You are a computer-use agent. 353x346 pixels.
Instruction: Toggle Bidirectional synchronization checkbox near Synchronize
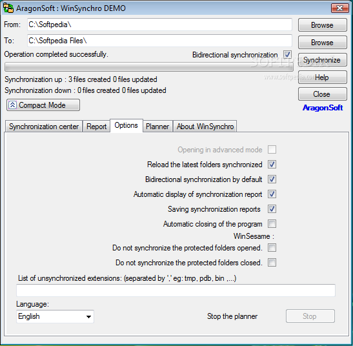point(287,54)
